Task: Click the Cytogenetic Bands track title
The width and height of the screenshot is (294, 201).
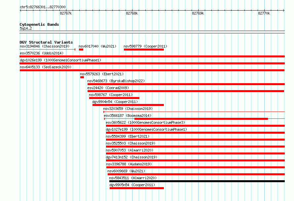Action: point(39,24)
